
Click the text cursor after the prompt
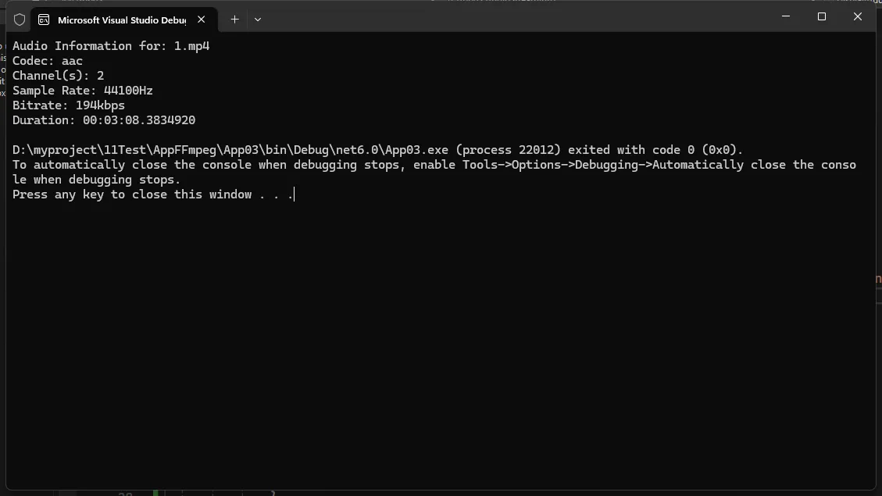pyautogui.click(x=295, y=194)
